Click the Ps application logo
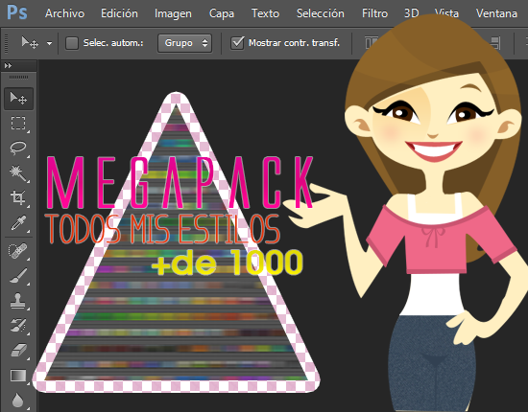528x412 pixels. 17,12
